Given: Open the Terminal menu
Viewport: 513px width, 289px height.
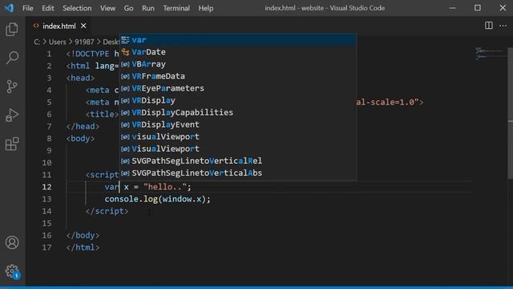Looking at the screenshot, I should 176,8.
